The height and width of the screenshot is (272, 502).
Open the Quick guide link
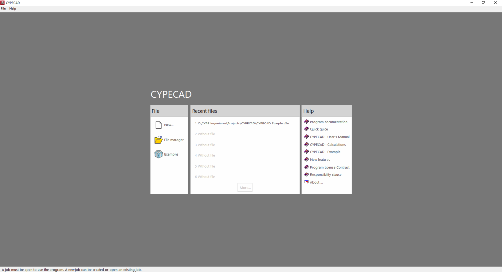(319, 129)
